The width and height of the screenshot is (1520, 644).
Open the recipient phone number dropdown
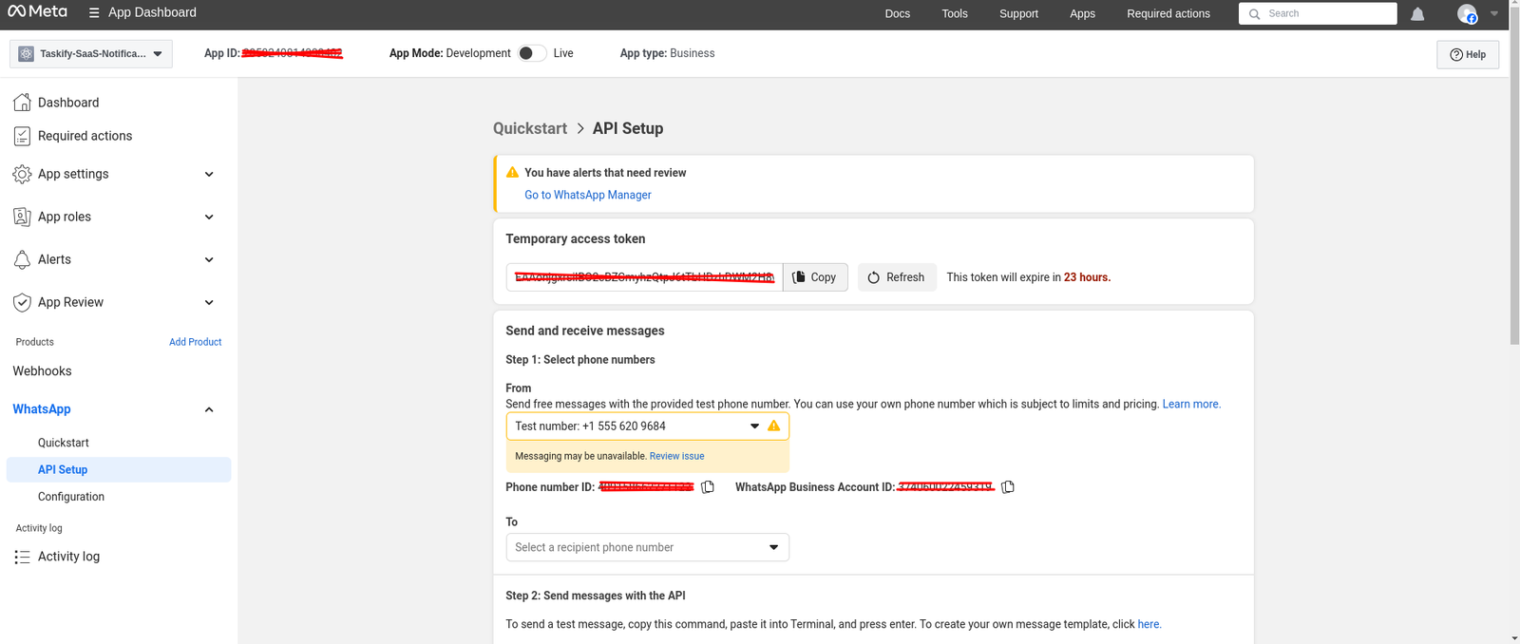(647, 547)
